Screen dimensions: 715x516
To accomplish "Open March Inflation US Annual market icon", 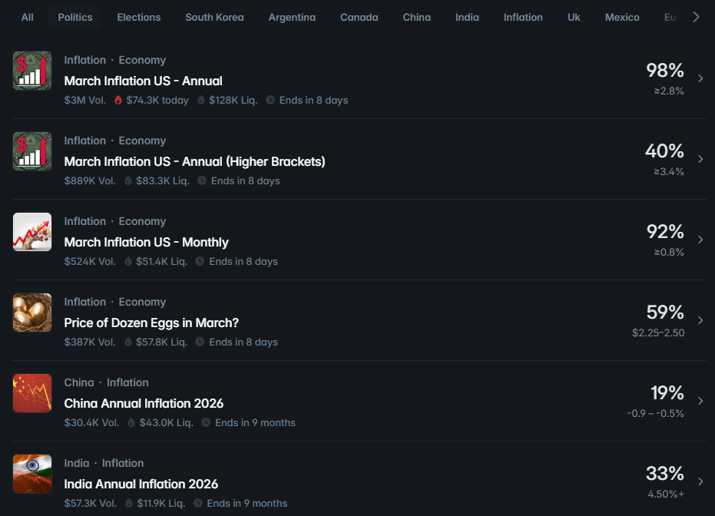I will [x=32, y=71].
